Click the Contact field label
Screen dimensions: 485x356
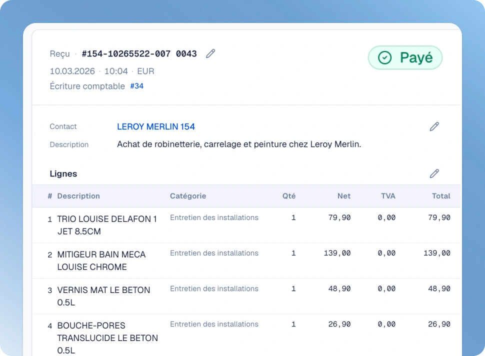63,126
